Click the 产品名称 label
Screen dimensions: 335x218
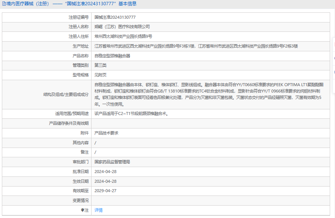tap(81, 56)
